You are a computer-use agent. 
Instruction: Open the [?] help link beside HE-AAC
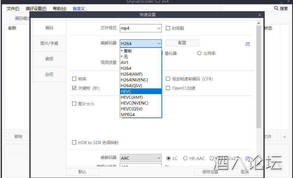(x=247, y=158)
